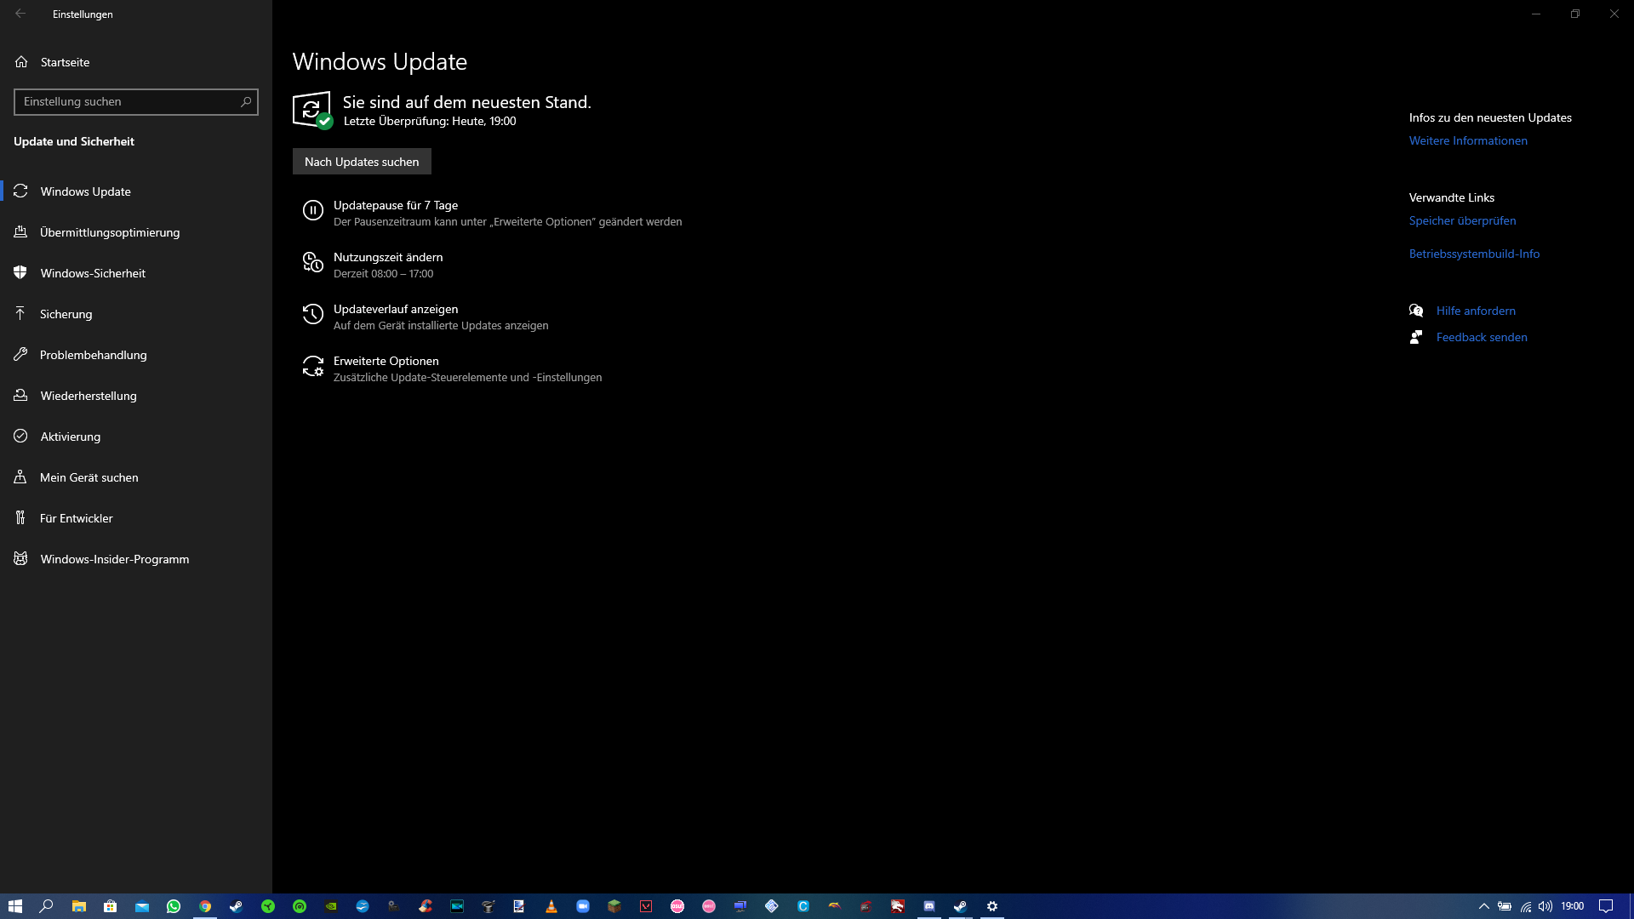
Task: Open WhatsApp from the taskbar
Action: [174, 906]
